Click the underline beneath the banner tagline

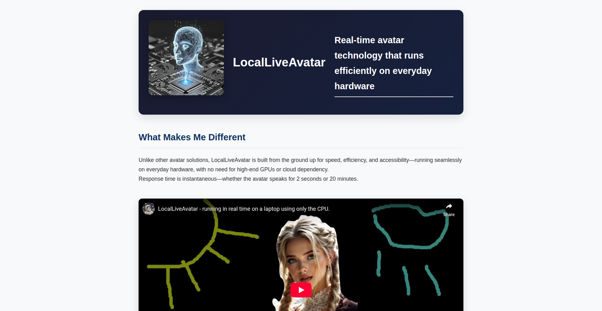click(393, 97)
